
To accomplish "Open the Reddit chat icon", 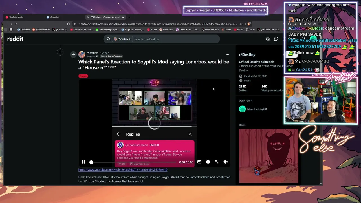I will pyautogui.click(x=276, y=39).
